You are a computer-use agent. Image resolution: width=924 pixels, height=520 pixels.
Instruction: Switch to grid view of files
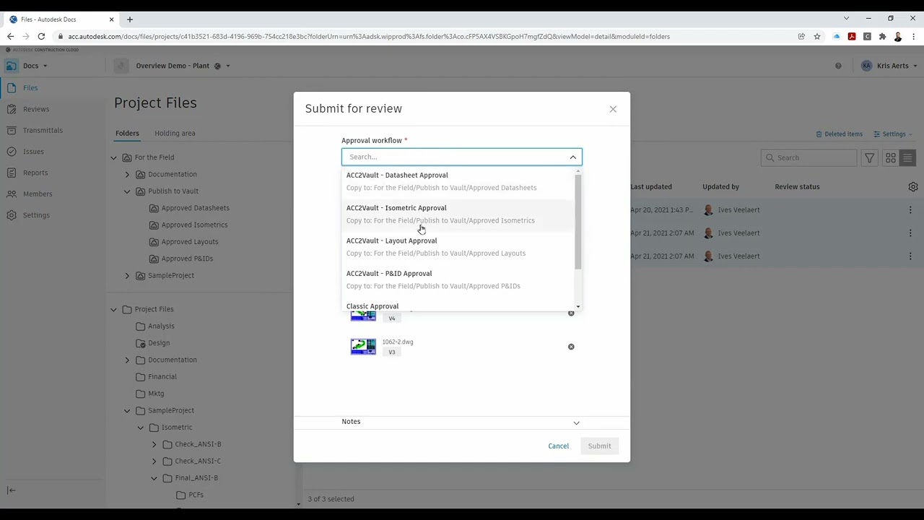click(x=891, y=157)
